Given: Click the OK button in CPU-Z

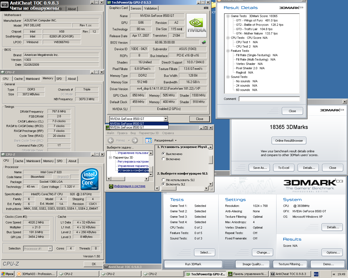Looking at the screenshot, I should [x=94, y=264].
